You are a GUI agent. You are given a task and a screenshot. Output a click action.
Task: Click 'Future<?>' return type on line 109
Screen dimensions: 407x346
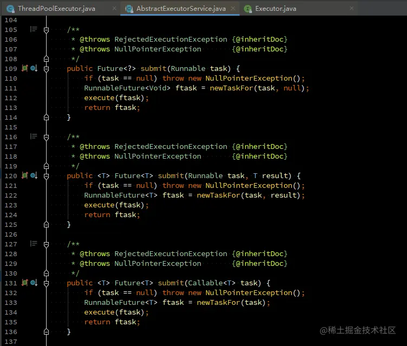point(117,68)
